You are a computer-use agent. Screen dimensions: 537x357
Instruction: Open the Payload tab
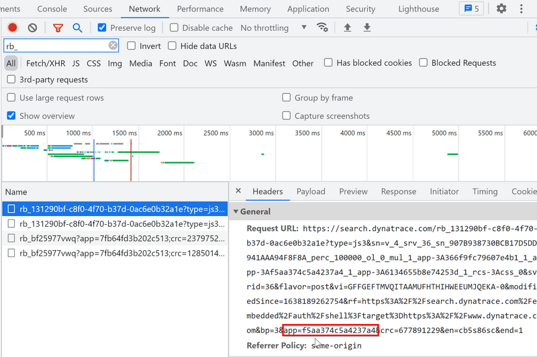coord(311,191)
